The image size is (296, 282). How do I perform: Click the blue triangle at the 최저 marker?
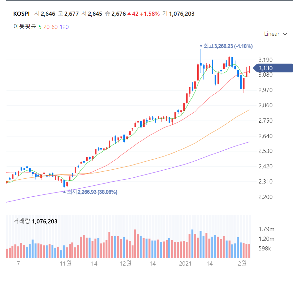(x=64, y=192)
